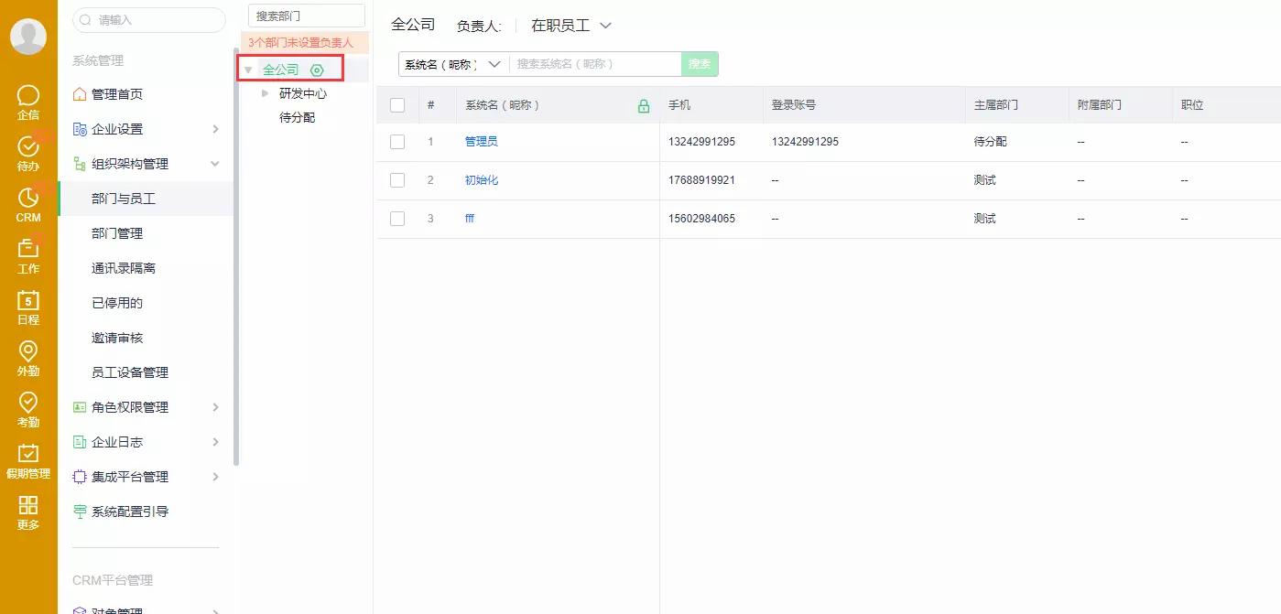Image resolution: width=1281 pixels, height=614 pixels.
Task: Open the CRM module icon
Action: pos(28,198)
